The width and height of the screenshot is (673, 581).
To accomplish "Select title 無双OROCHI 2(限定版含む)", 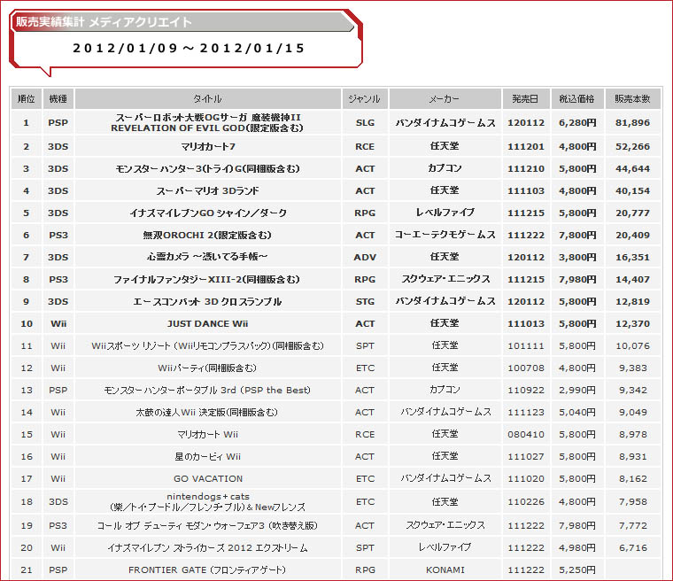I will [208, 236].
